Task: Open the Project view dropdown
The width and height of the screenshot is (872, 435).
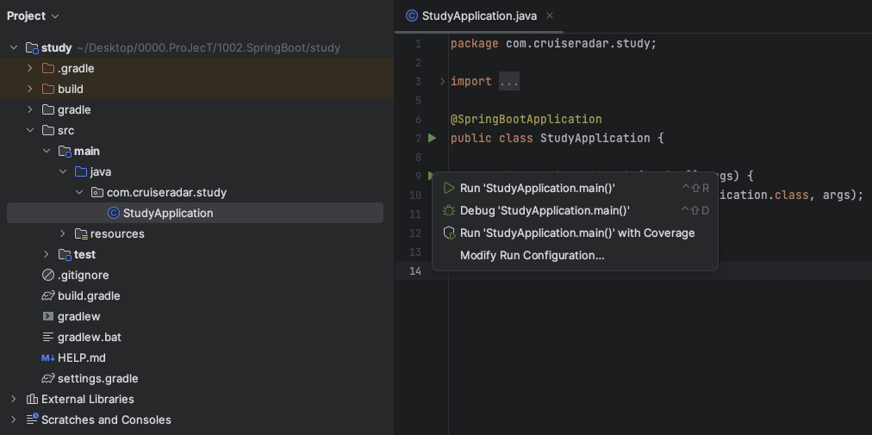Action: click(x=33, y=16)
